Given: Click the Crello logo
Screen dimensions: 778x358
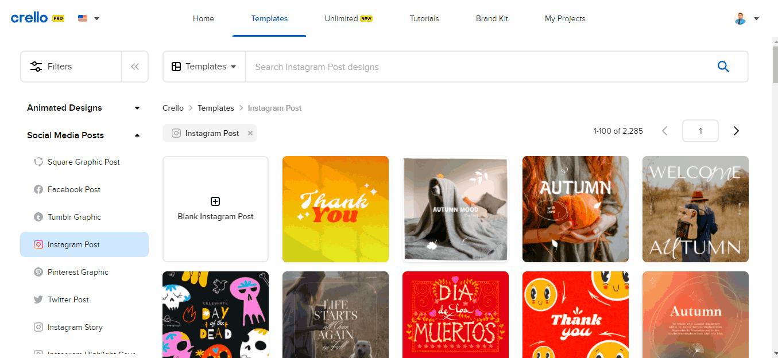Looking at the screenshot, I should [x=37, y=18].
